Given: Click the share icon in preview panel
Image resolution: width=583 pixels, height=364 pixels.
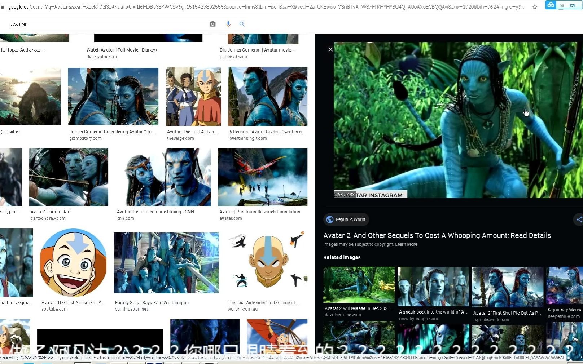Looking at the screenshot, I should [579, 219].
